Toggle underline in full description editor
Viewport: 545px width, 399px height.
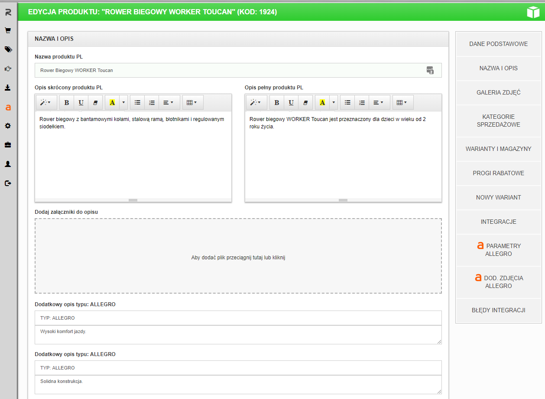(x=291, y=103)
